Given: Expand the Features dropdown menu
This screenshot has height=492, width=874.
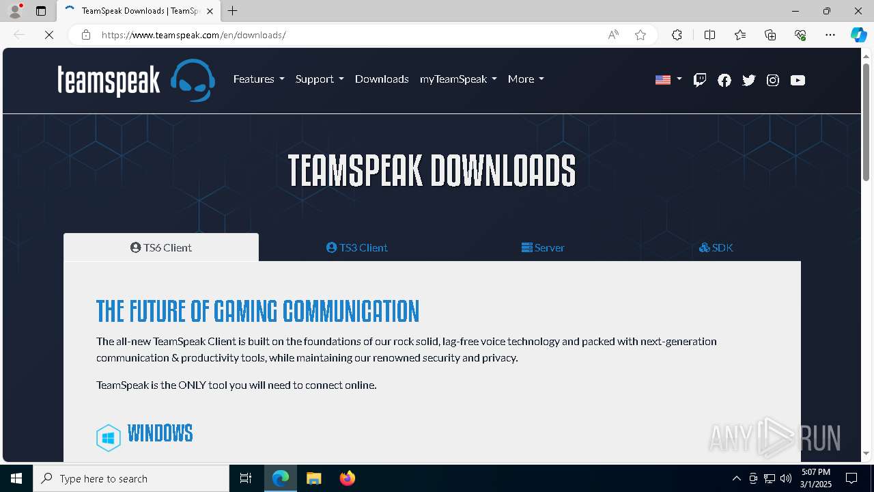Looking at the screenshot, I should [x=259, y=79].
